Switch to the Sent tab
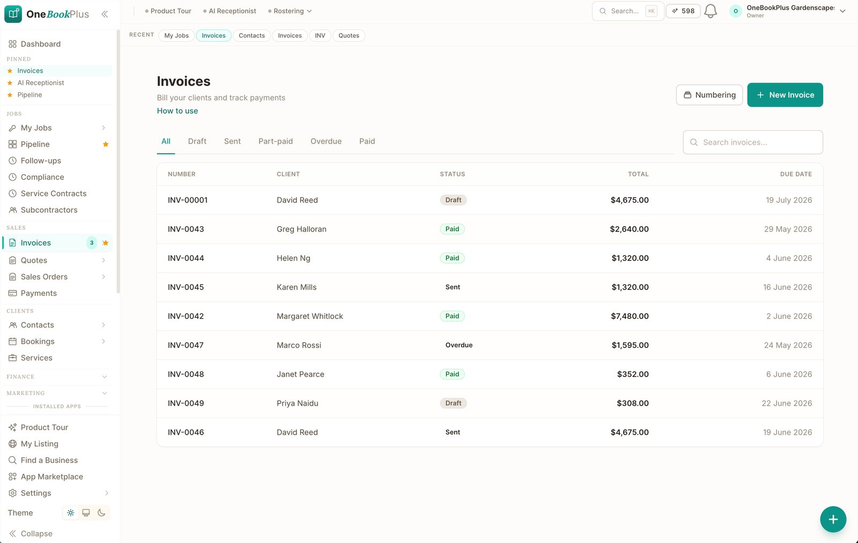Viewport: 858px width, 543px height. [232, 142]
